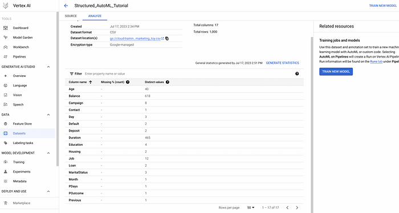Open the rows per page dropdown
Image resolution: width=399 pixels, height=213 pixels.
pyautogui.click(x=251, y=208)
